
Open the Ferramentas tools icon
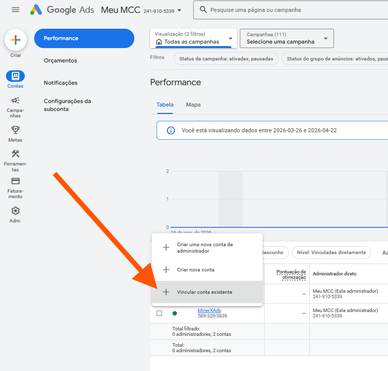point(15,154)
